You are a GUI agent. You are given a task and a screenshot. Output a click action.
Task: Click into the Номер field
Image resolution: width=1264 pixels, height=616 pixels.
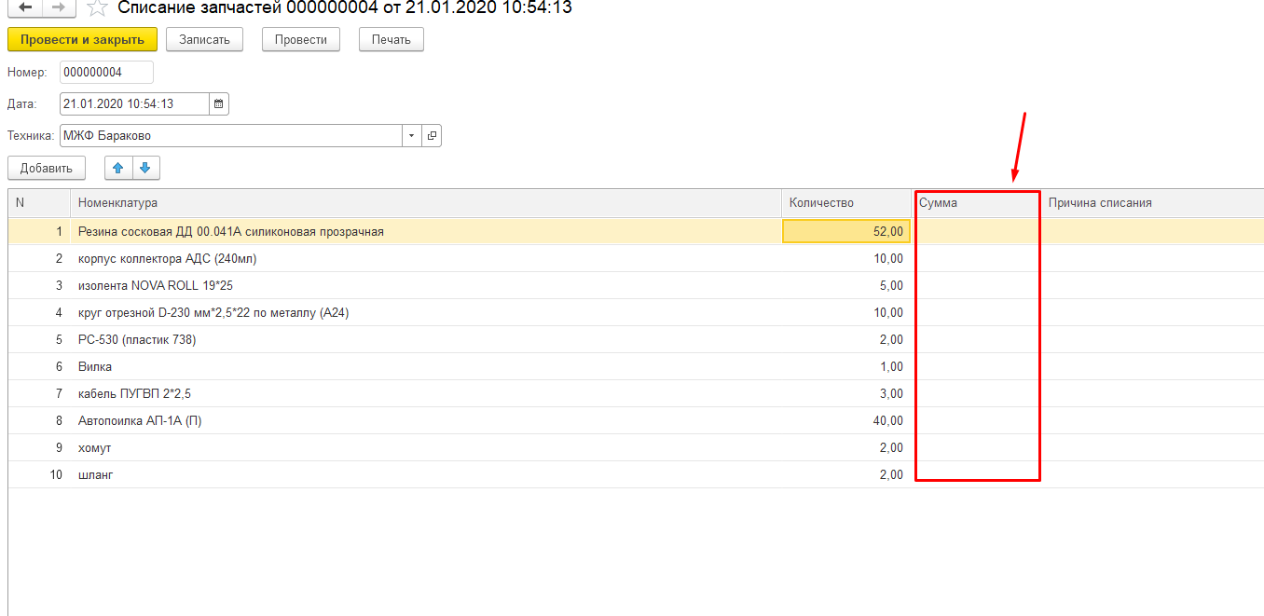click(x=105, y=72)
